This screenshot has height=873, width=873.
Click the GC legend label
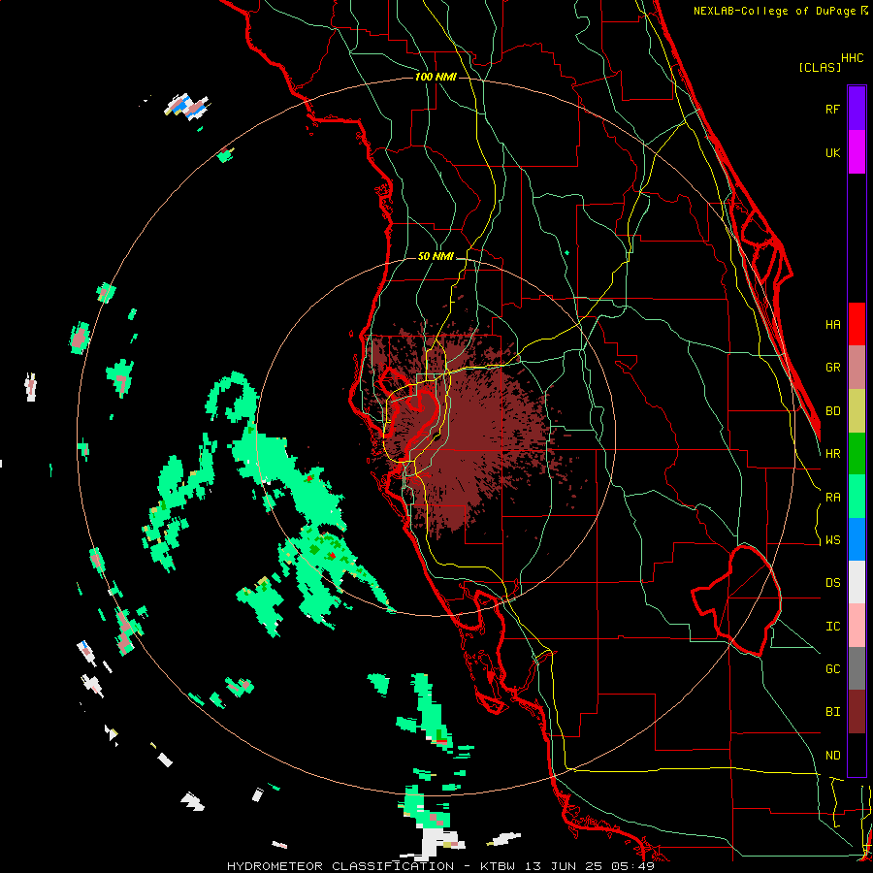[832, 669]
